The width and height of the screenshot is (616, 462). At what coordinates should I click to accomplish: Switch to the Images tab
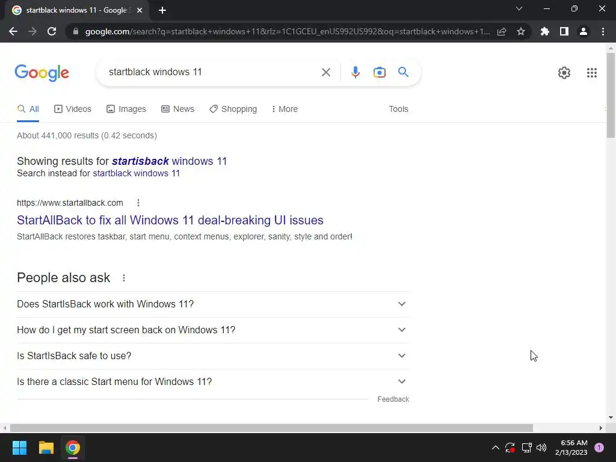[126, 109]
